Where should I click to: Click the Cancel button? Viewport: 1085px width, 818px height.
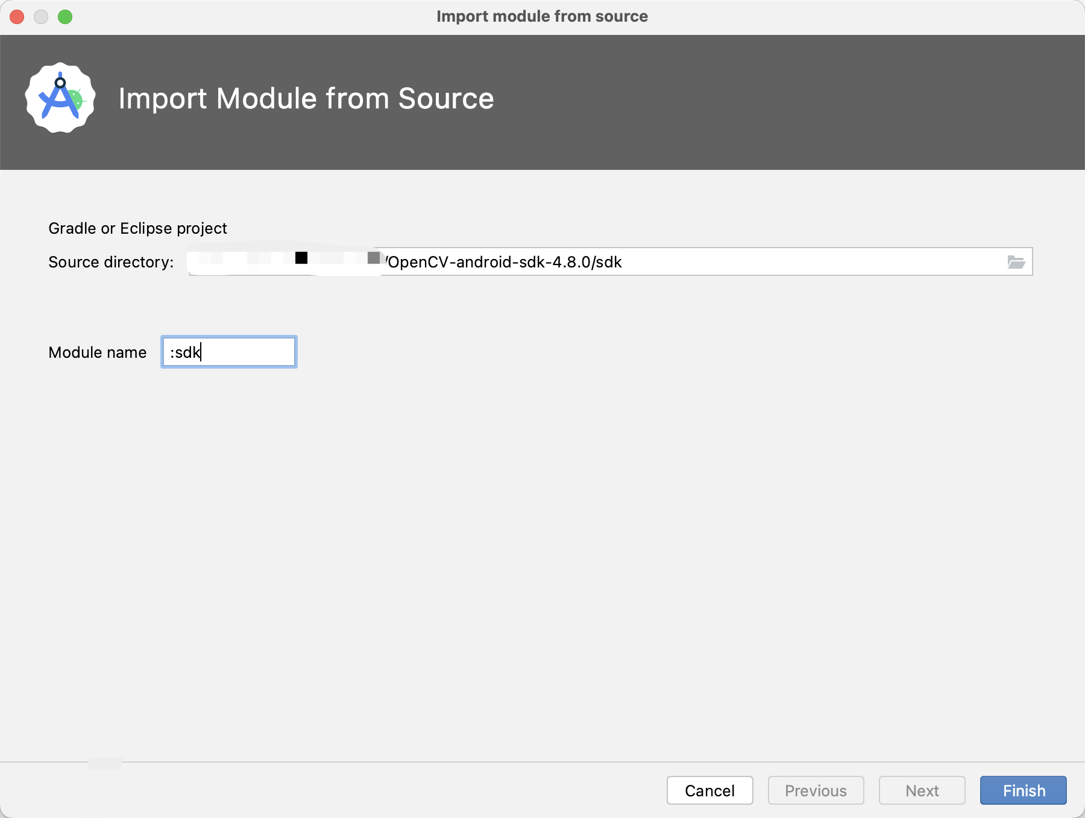click(x=710, y=790)
